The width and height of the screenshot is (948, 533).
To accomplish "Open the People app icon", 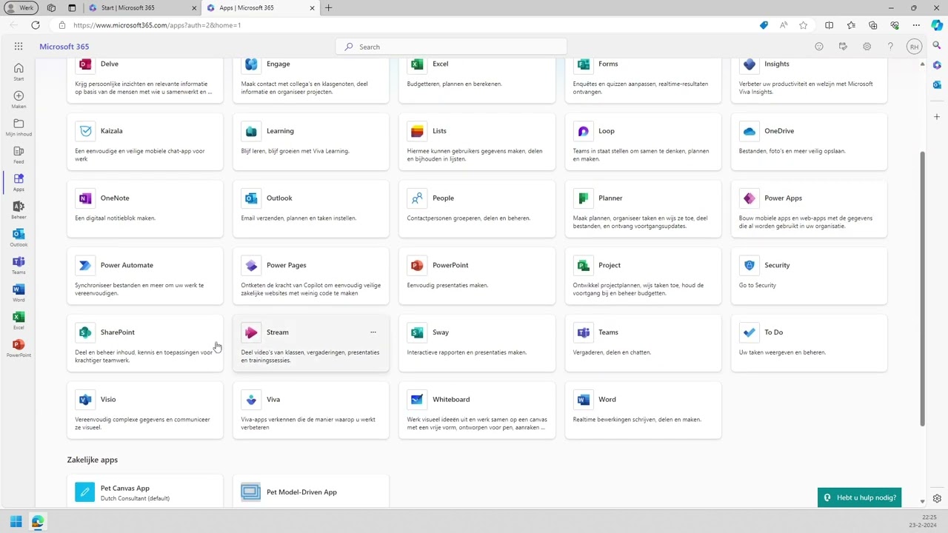I will tap(417, 198).
